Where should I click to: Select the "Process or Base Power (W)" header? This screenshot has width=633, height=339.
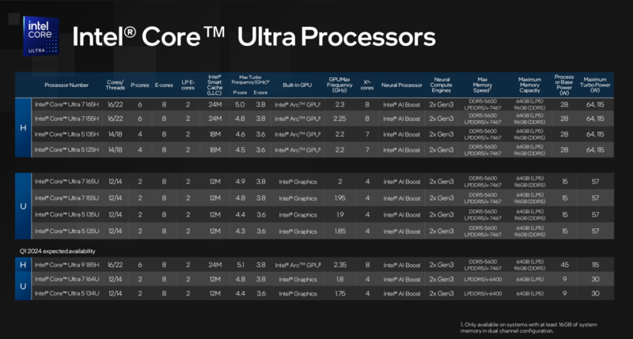coord(564,85)
